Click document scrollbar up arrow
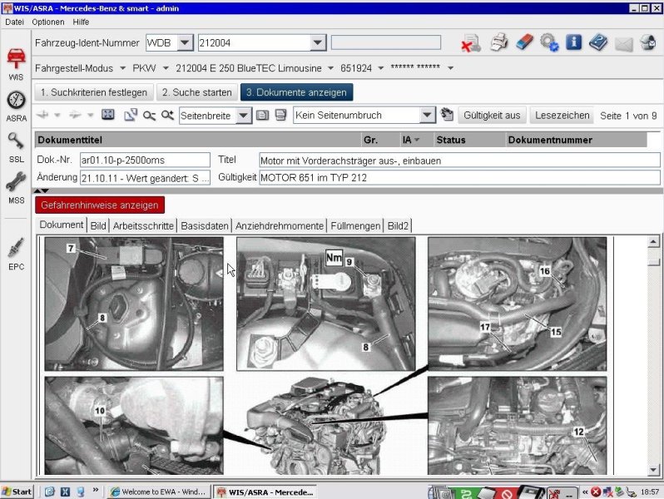 [653, 242]
